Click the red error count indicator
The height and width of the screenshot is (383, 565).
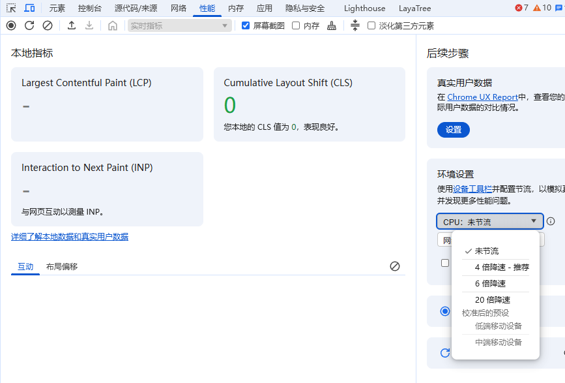point(521,8)
